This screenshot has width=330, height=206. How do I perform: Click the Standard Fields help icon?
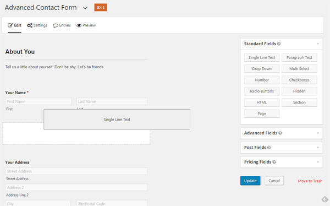click(279, 44)
